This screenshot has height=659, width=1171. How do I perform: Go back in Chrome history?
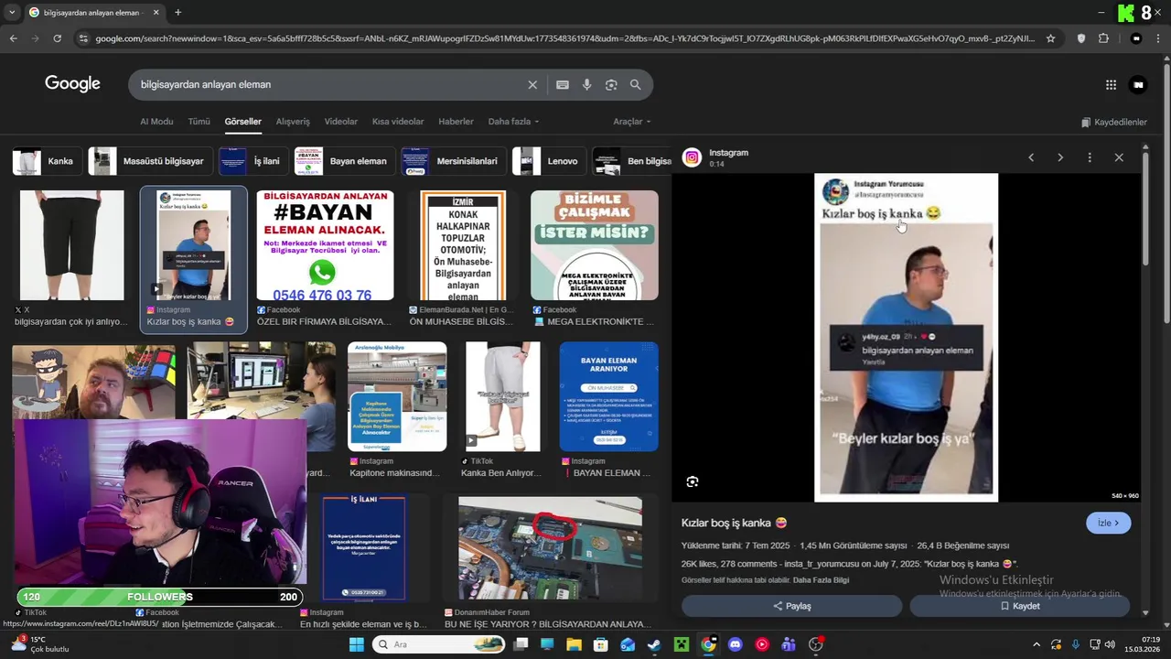[13, 38]
